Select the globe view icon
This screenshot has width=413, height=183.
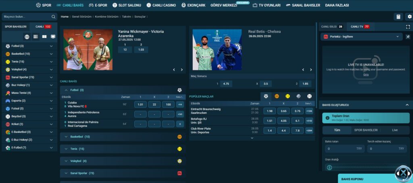pyautogui.click(x=27, y=37)
